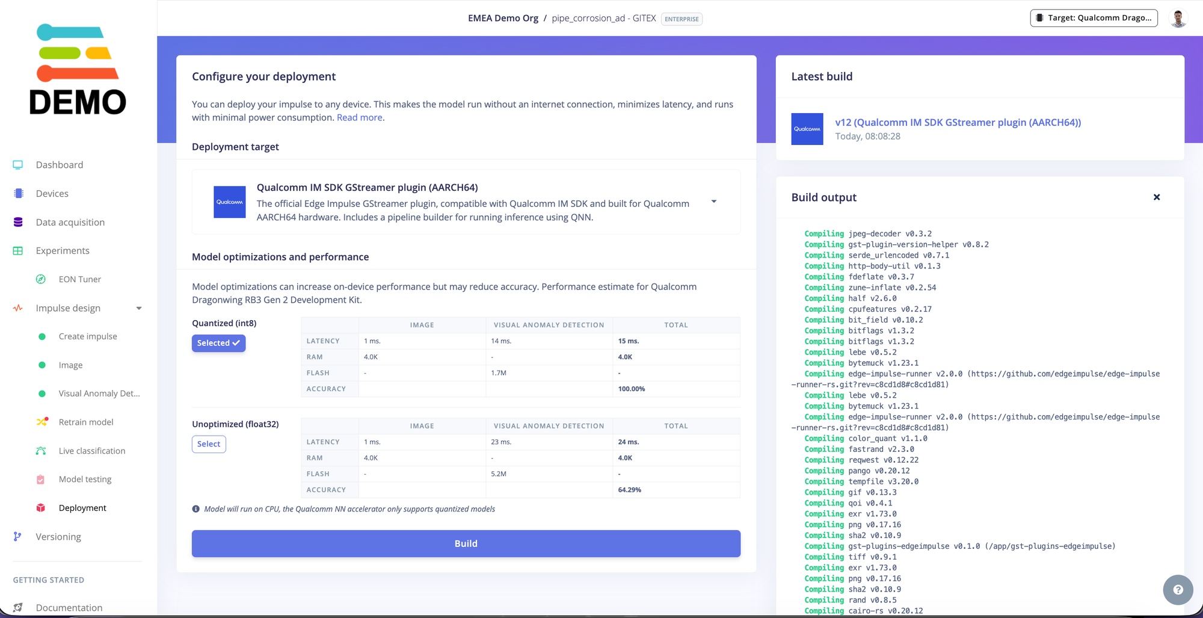This screenshot has width=1203, height=618.
Task: Click the pipe_corrosion_ad - GITEX project name
Action: tap(604, 18)
